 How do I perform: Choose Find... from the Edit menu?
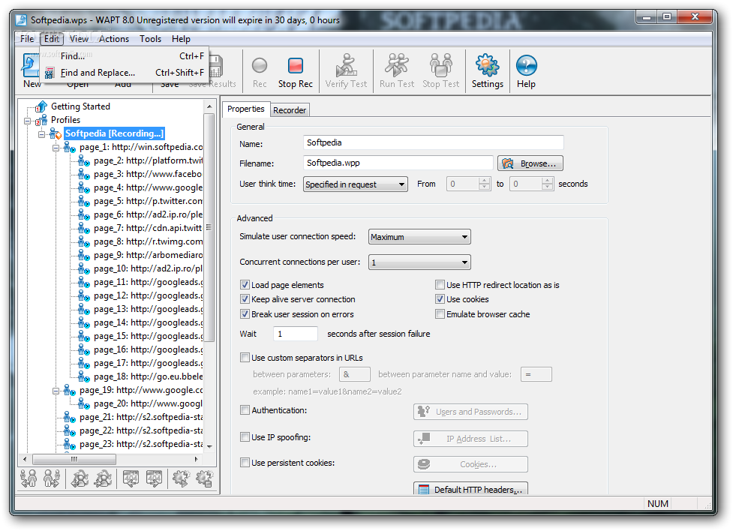click(125, 56)
